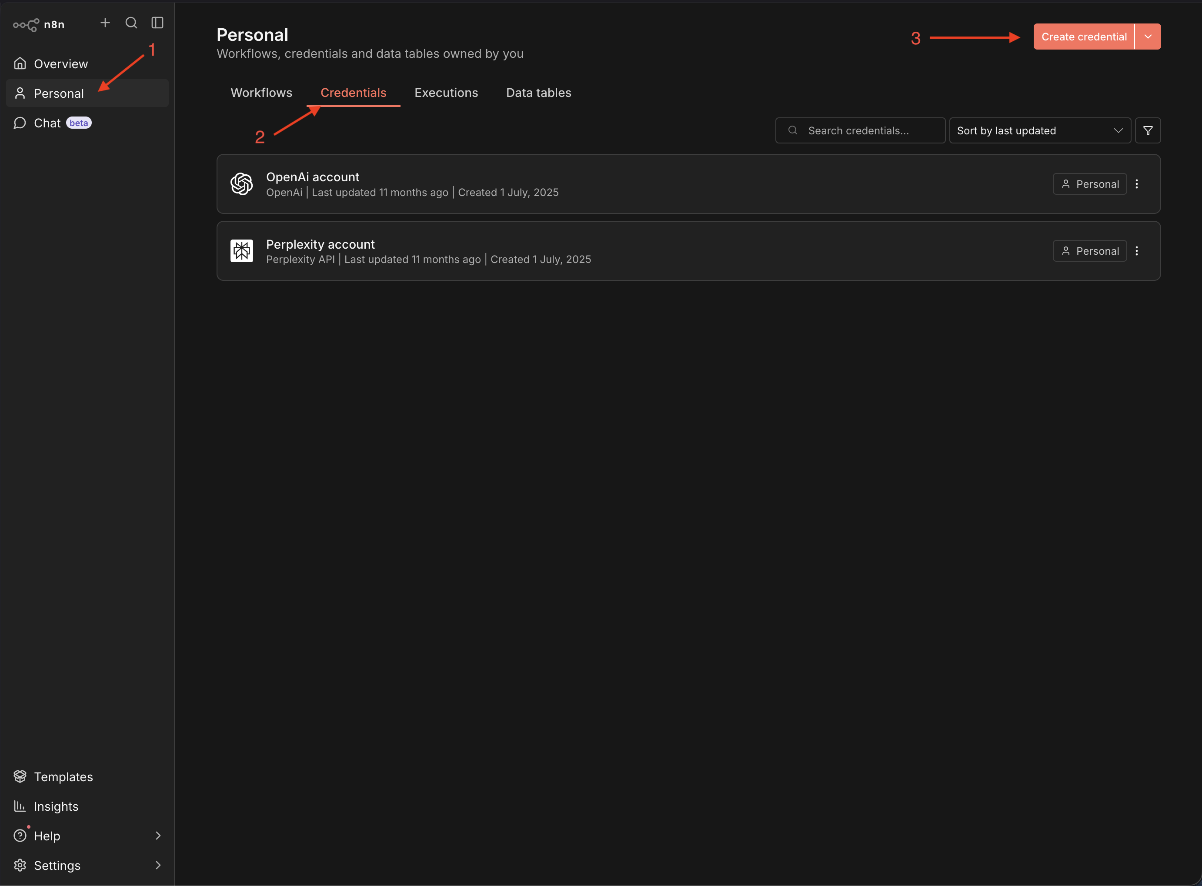
Task: Open Templates in the sidebar
Action: click(x=87, y=776)
